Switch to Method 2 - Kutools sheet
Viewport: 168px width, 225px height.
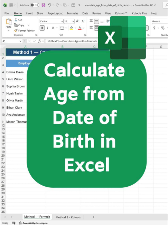pos(68,217)
